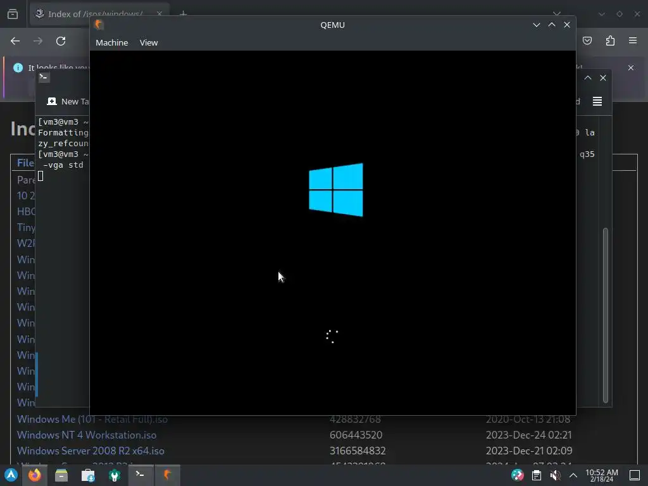Click the terminal window vertical scrollbar
The image size is (648, 486).
tap(606, 315)
